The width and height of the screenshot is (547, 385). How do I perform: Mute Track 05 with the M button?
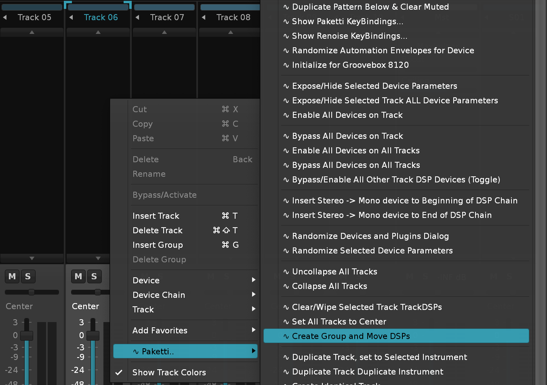(12, 276)
